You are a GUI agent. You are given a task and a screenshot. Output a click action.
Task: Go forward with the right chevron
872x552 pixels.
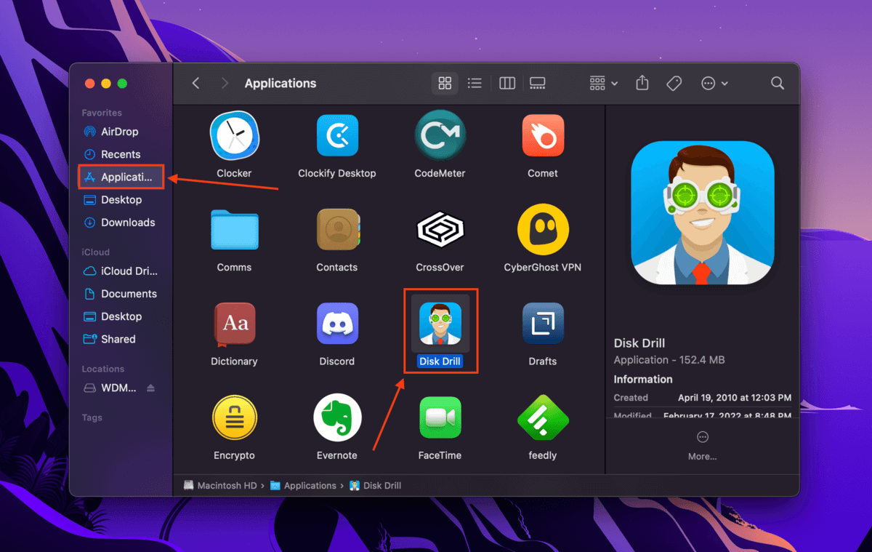(225, 84)
